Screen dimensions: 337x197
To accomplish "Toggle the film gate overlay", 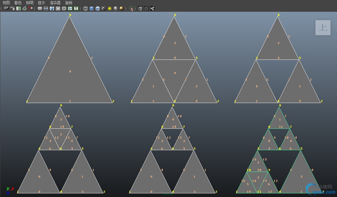I will point(46,8).
